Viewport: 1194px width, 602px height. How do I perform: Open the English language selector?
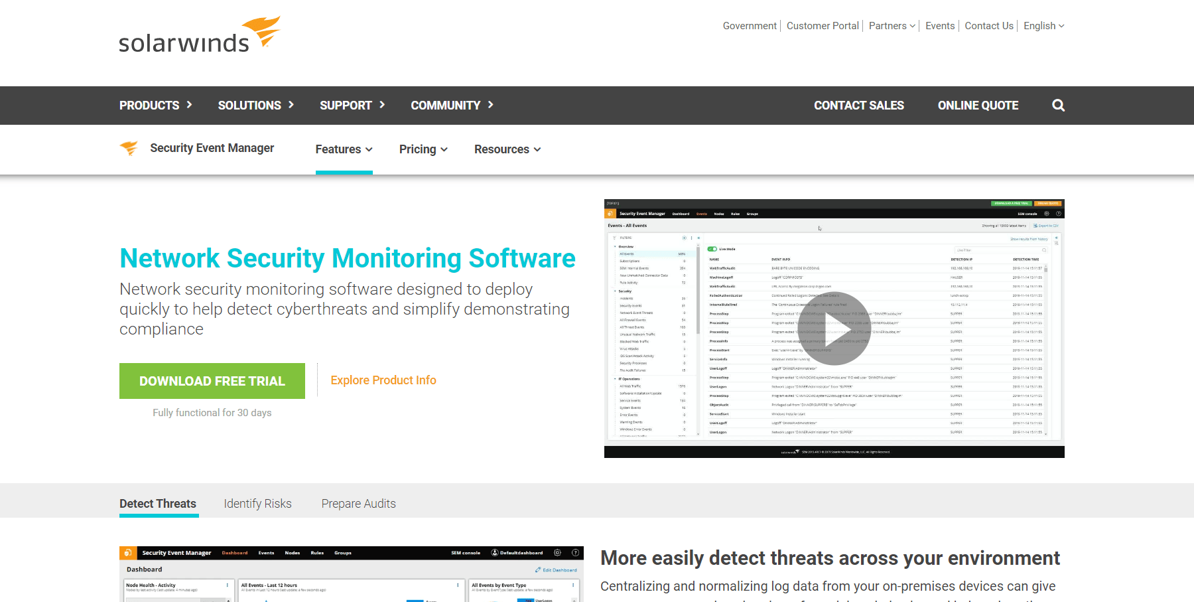point(1044,26)
